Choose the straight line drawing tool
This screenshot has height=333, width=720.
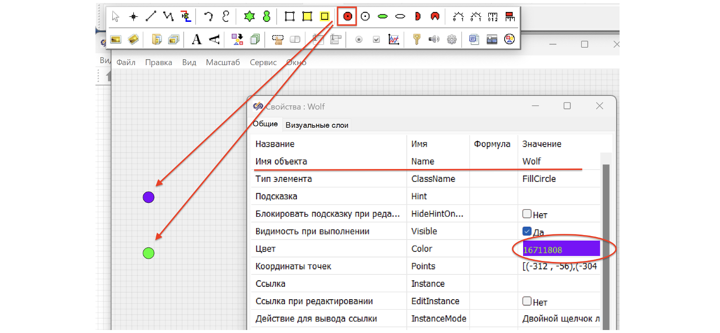click(151, 17)
